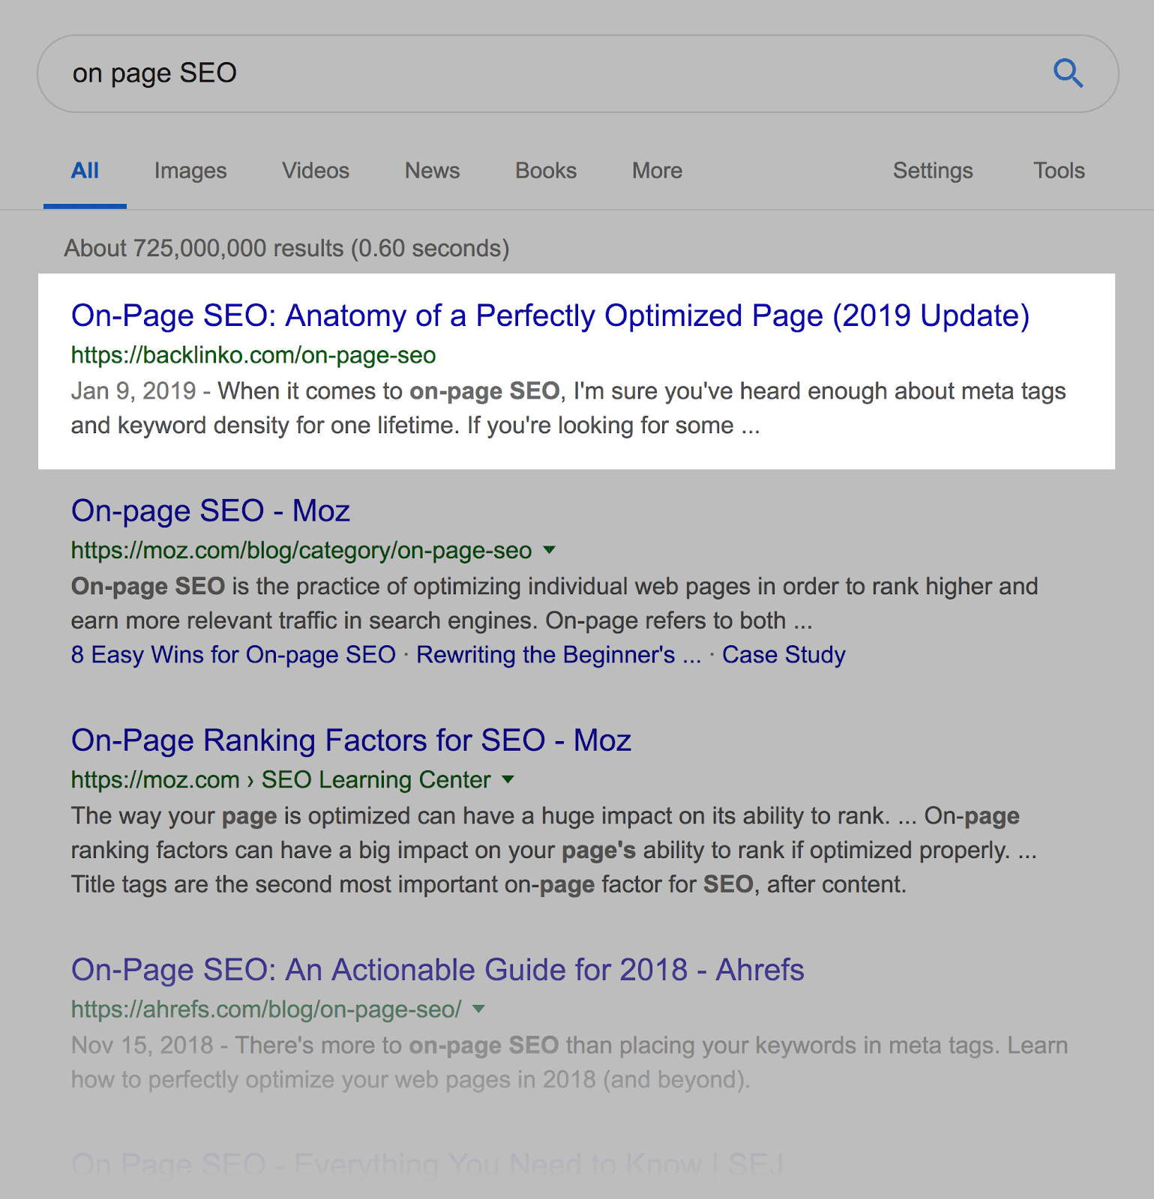Click the backlinko.com/on-page-seo URL
1154x1199 pixels.
coord(253,355)
